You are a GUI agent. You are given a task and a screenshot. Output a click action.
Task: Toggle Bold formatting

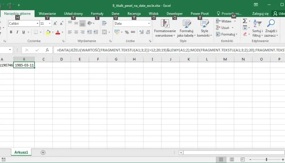click(x=11, y=32)
